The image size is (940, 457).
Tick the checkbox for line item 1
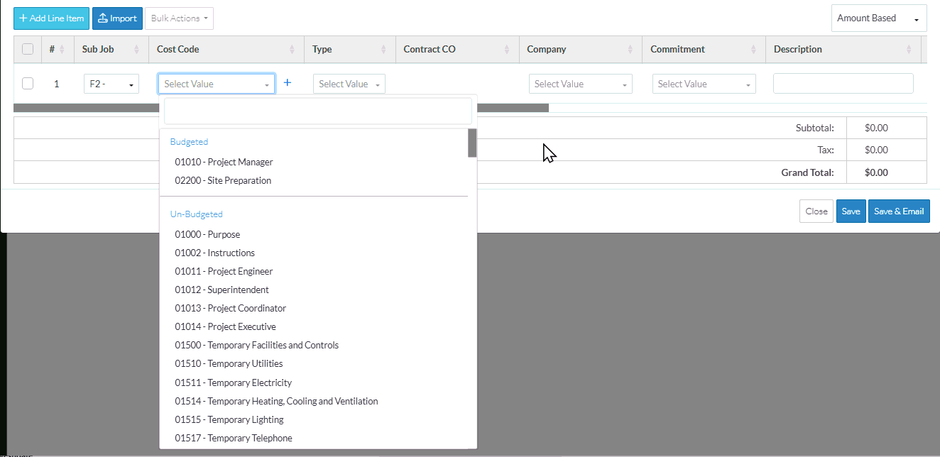[28, 84]
